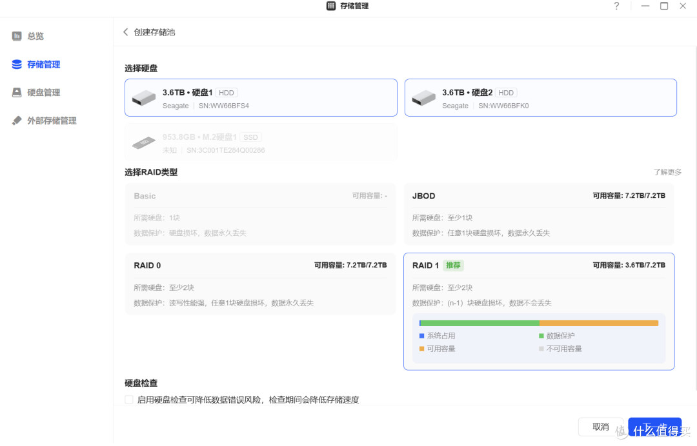The width and height of the screenshot is (697, 446).
Task: Select the 3.6TB 硬盘2 disk card
Action: 541,97
